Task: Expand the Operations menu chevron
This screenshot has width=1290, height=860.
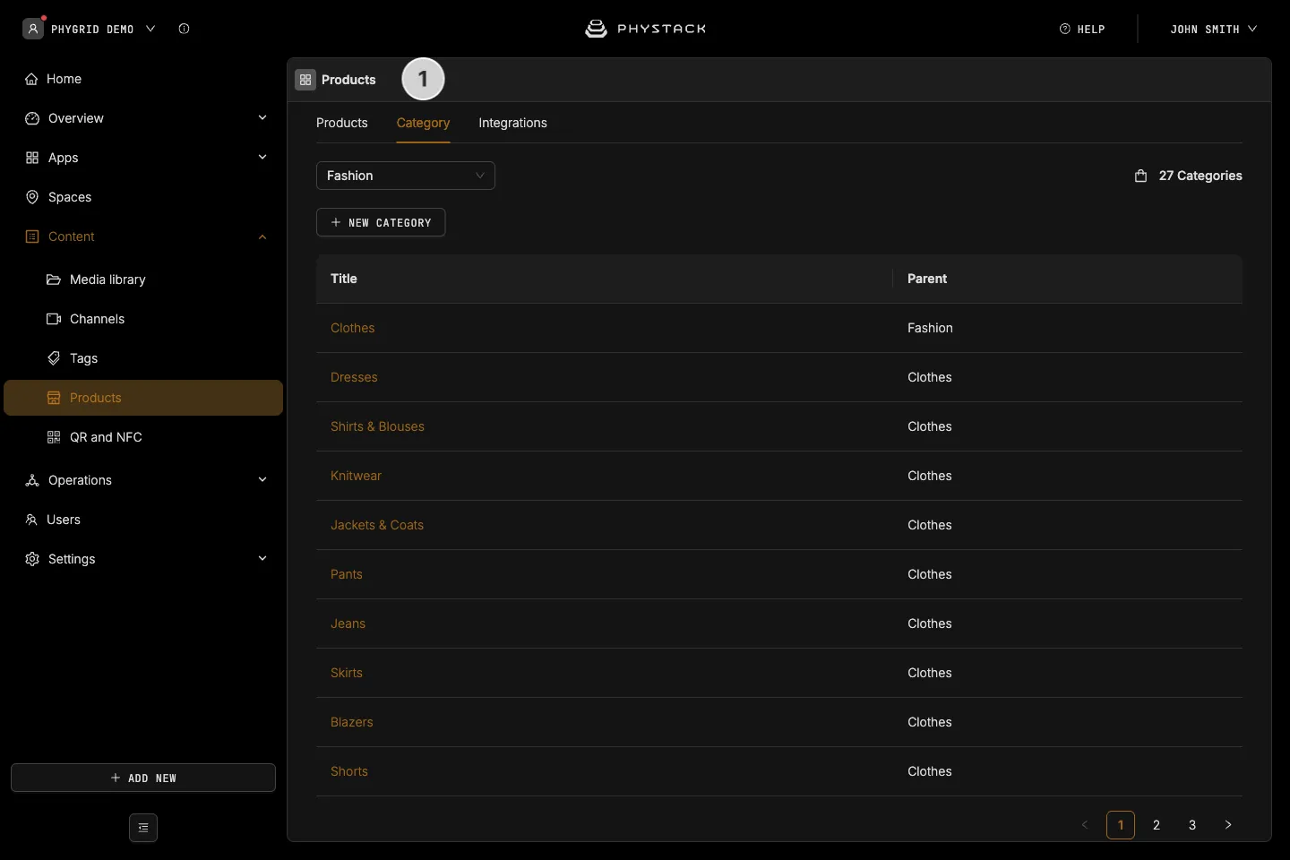Action: click(x=262, y=480)
